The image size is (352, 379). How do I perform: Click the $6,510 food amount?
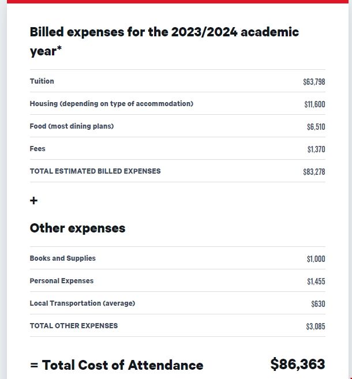tap(316, 127)
